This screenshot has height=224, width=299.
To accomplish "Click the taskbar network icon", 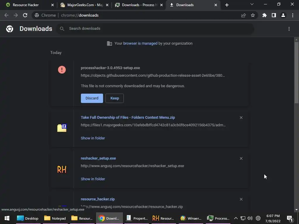I will (x=243, y=218).
